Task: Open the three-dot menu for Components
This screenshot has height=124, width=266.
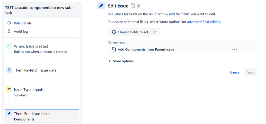Action: point(235,49)
